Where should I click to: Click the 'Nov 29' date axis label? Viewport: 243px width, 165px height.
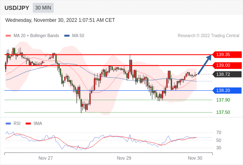point(124,158)
